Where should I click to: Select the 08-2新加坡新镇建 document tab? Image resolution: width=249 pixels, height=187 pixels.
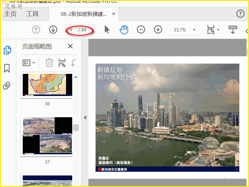tap(84, 14)
